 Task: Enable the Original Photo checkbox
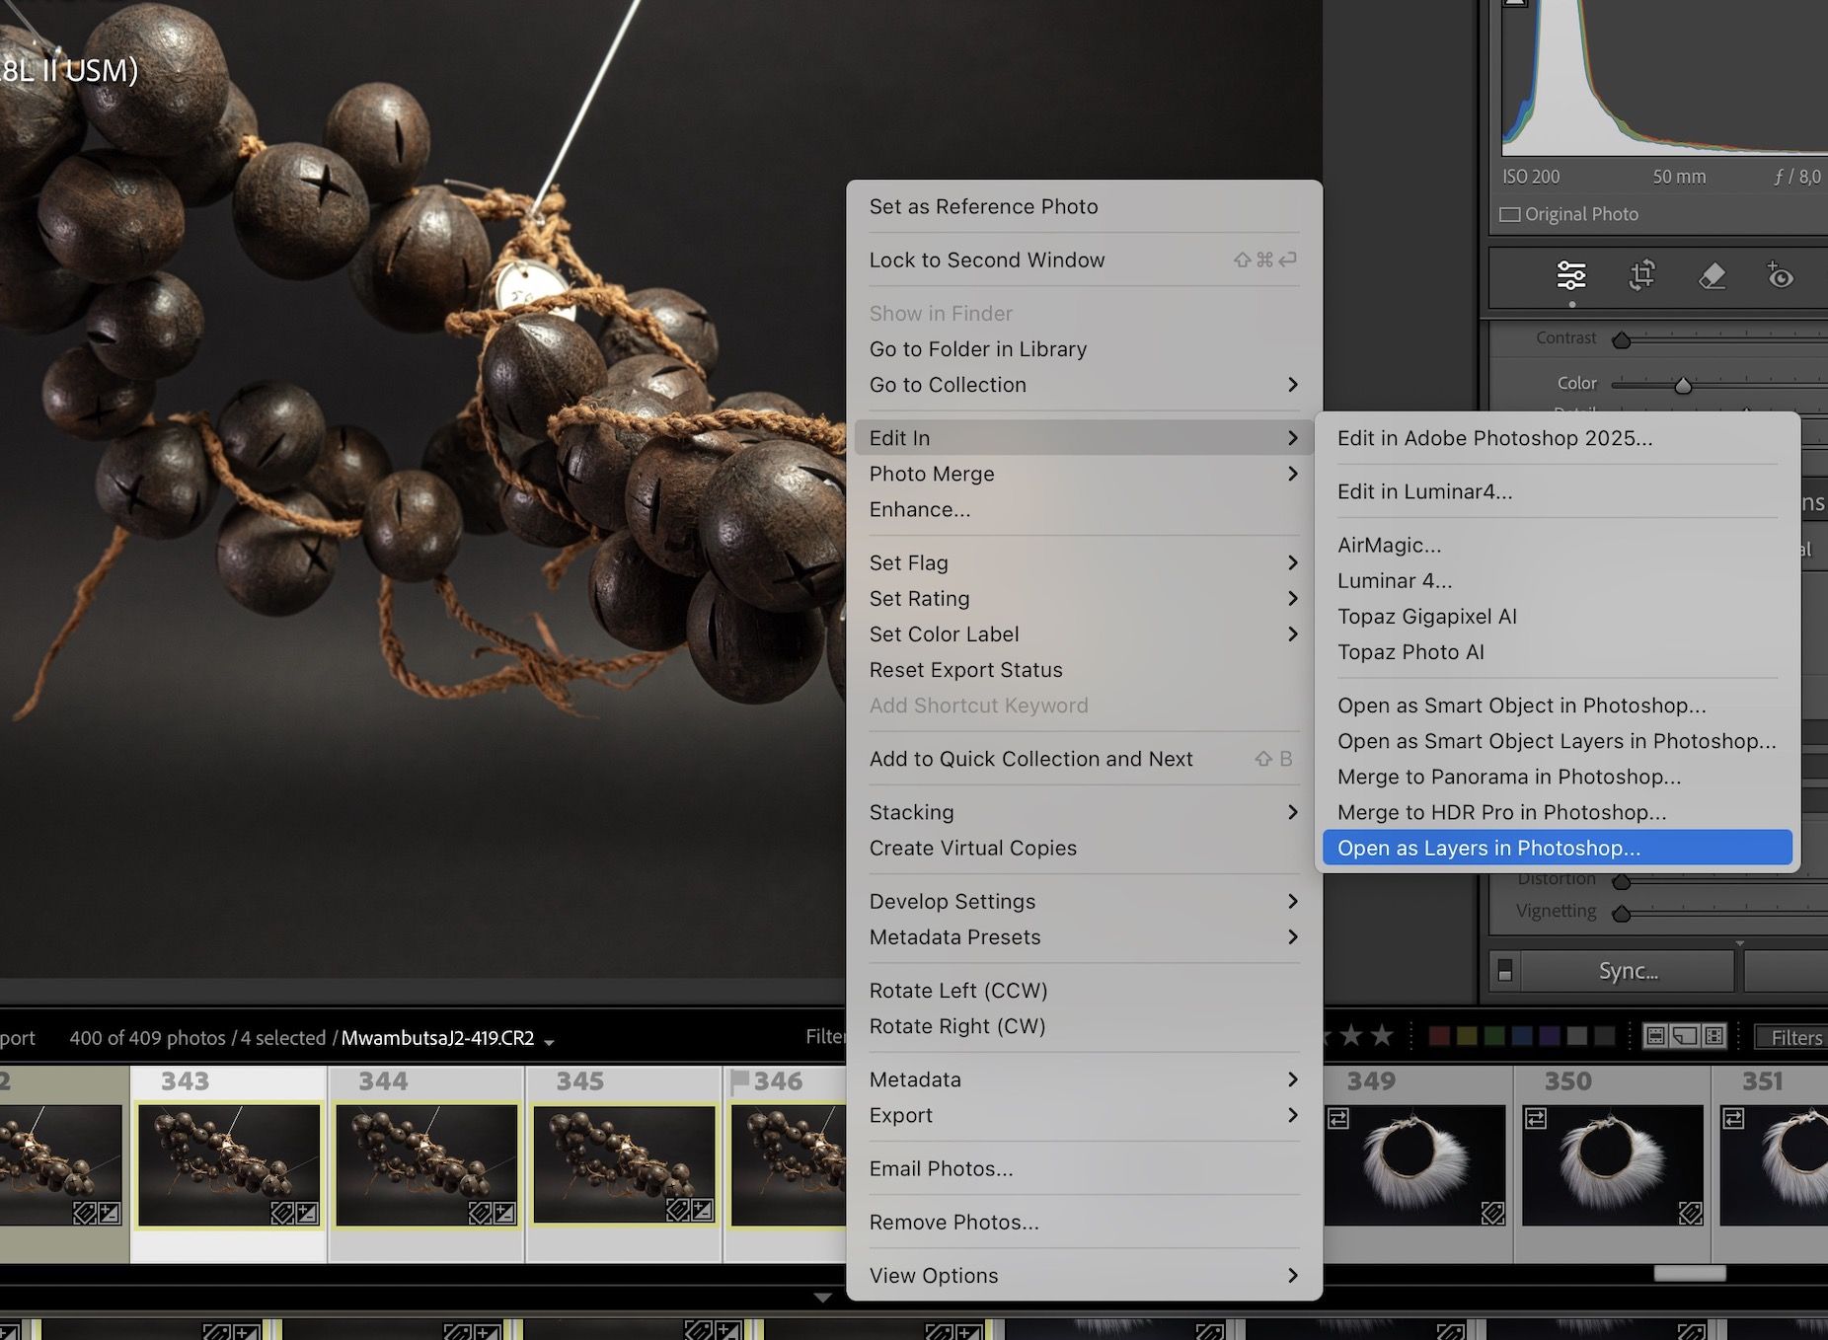pyautogui.click(x=1510, y=214)
